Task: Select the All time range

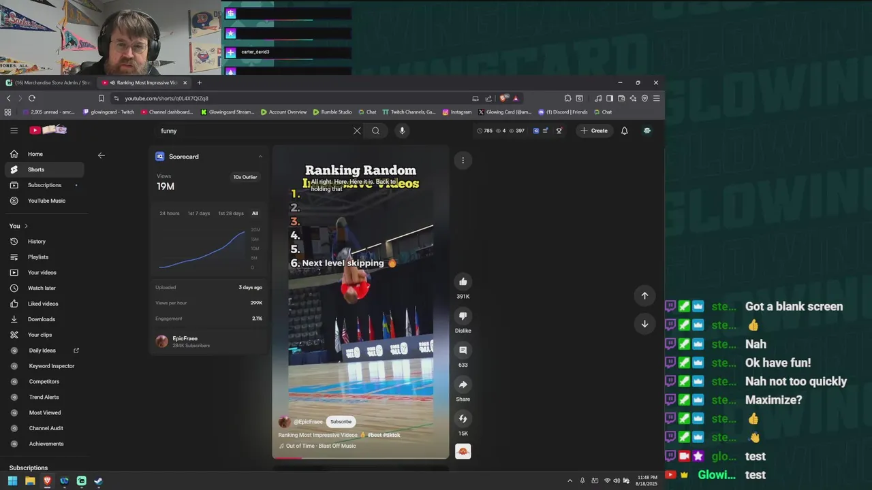Action: (x=255, y=213)
